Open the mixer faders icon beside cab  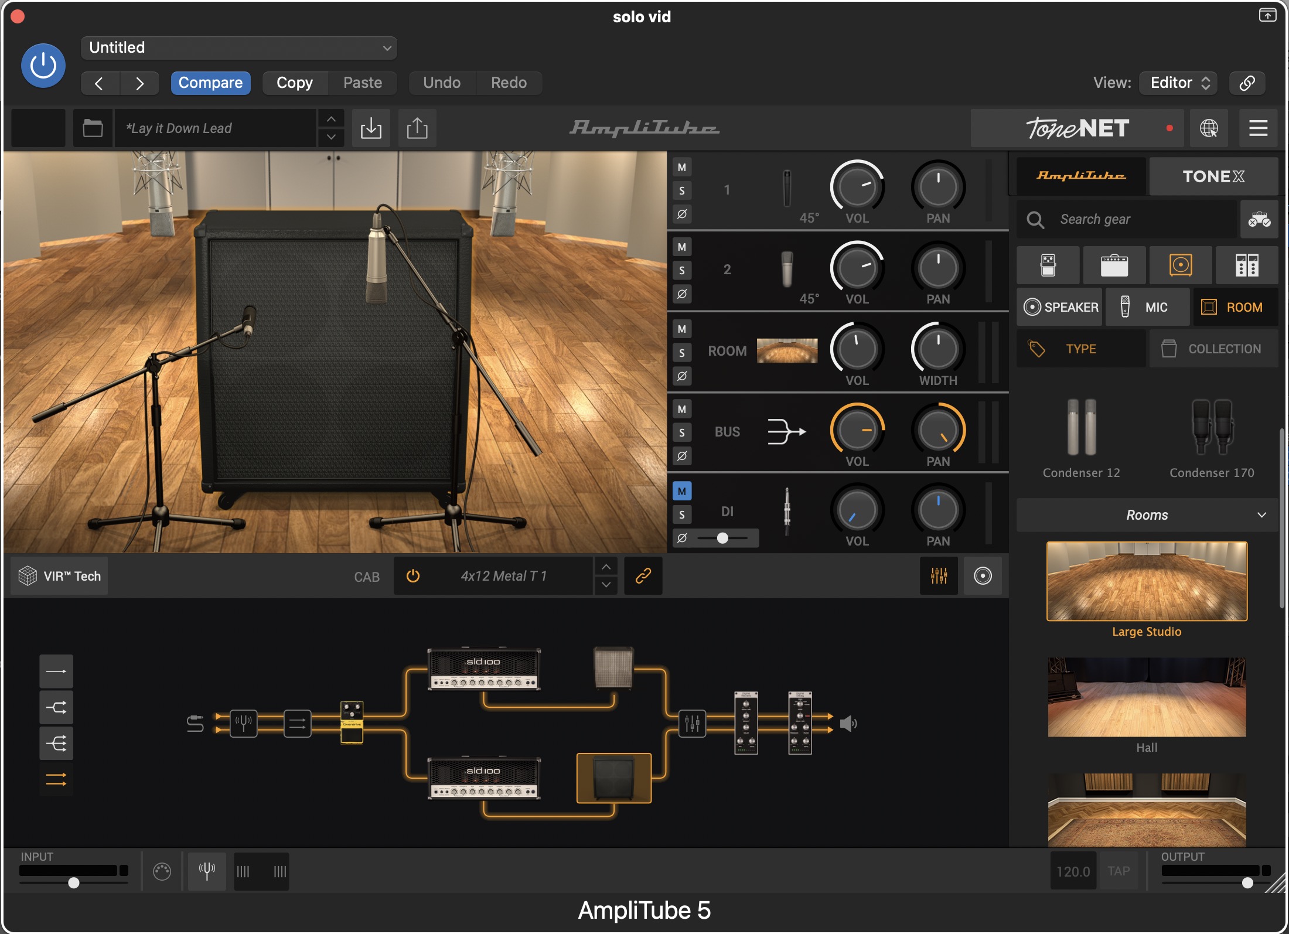939,576
